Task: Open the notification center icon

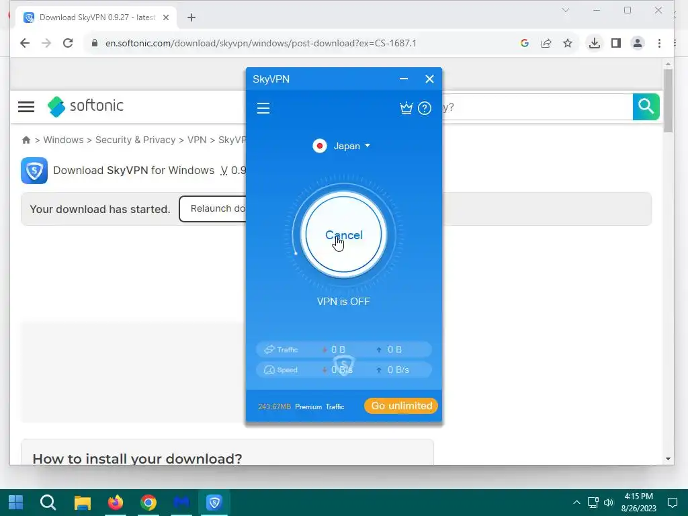Action: click(x=672, y=503)
